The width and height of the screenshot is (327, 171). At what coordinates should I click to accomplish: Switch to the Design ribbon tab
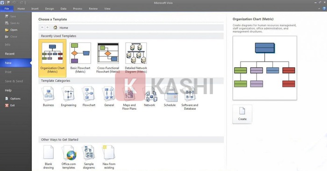point(50,9)
